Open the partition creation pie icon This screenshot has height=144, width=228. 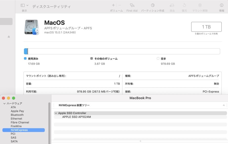(153, 5)
